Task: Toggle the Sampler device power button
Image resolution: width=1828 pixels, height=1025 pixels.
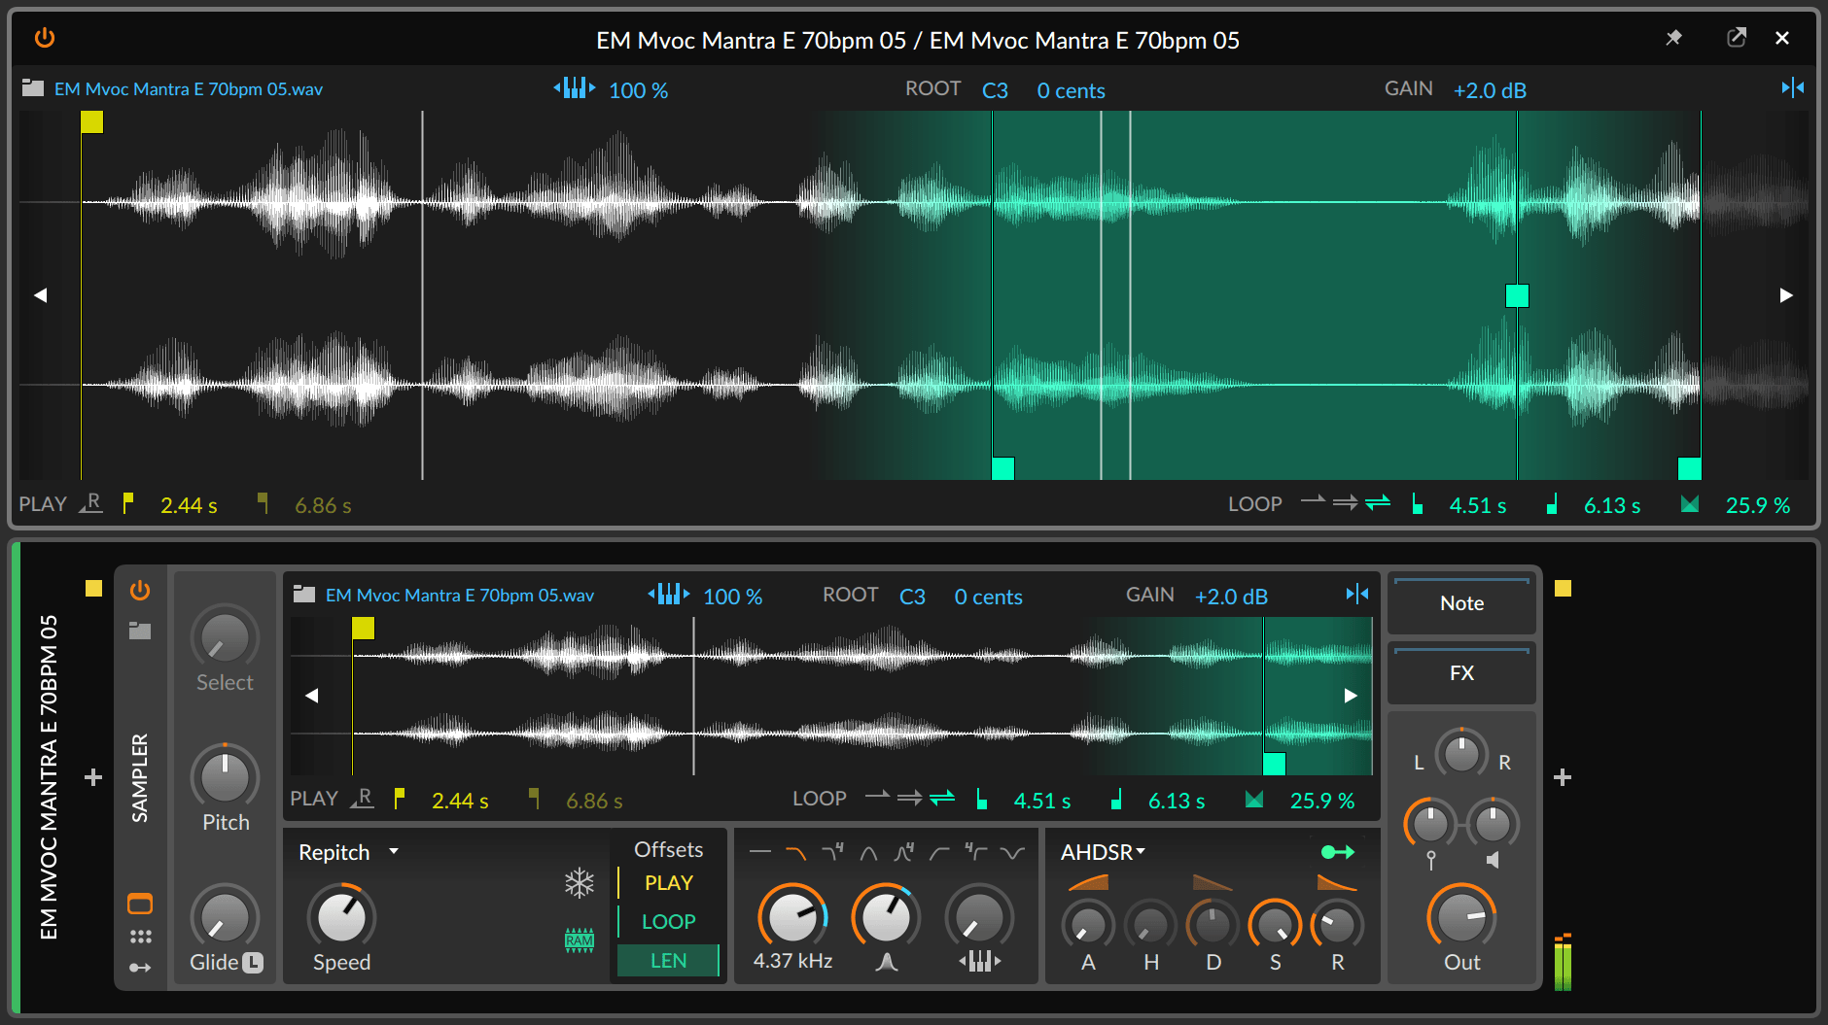Action: click(x=139, y=591)
